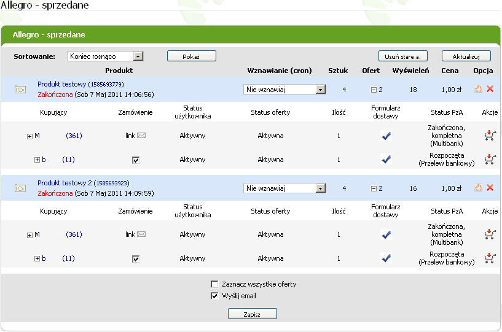The width and height of the screenshot is (502, 332).
Task: Click delivery form checkmark for buyer M, Produkt testowy 2
Action: tap(386, 235)
